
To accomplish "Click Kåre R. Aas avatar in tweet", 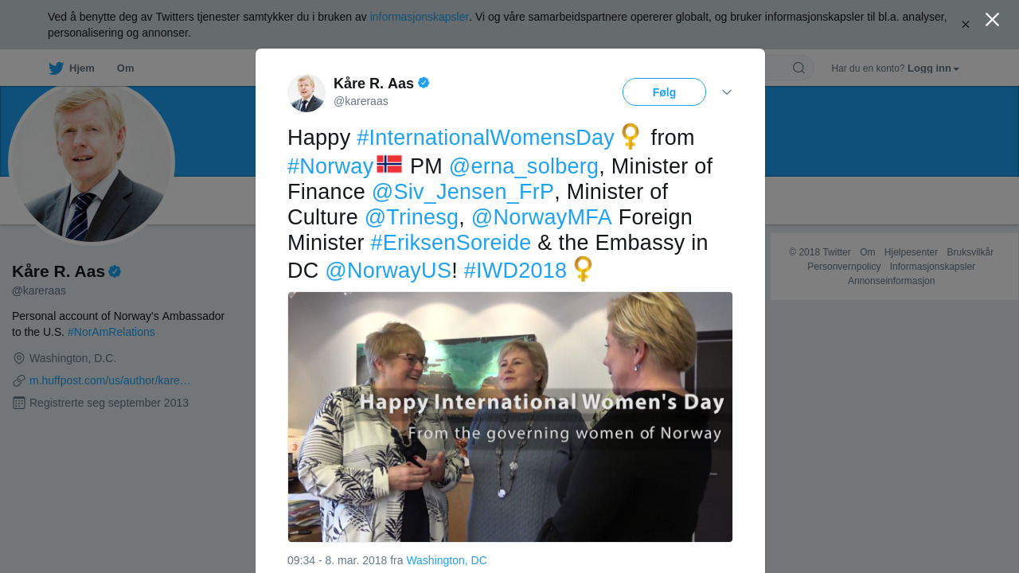I will click(x=306, y=93).
